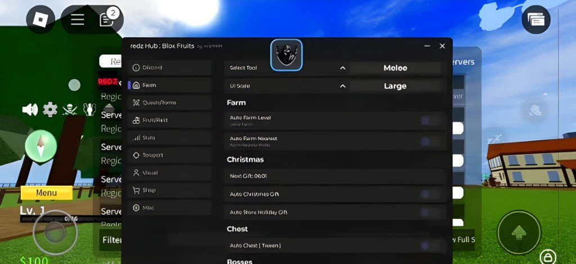Click the Filter button in server list
Viewport: 576px width, 264px height.
point(111,240)
